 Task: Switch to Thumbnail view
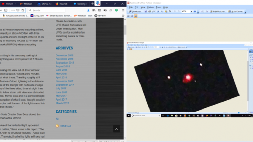coord(128,16)
